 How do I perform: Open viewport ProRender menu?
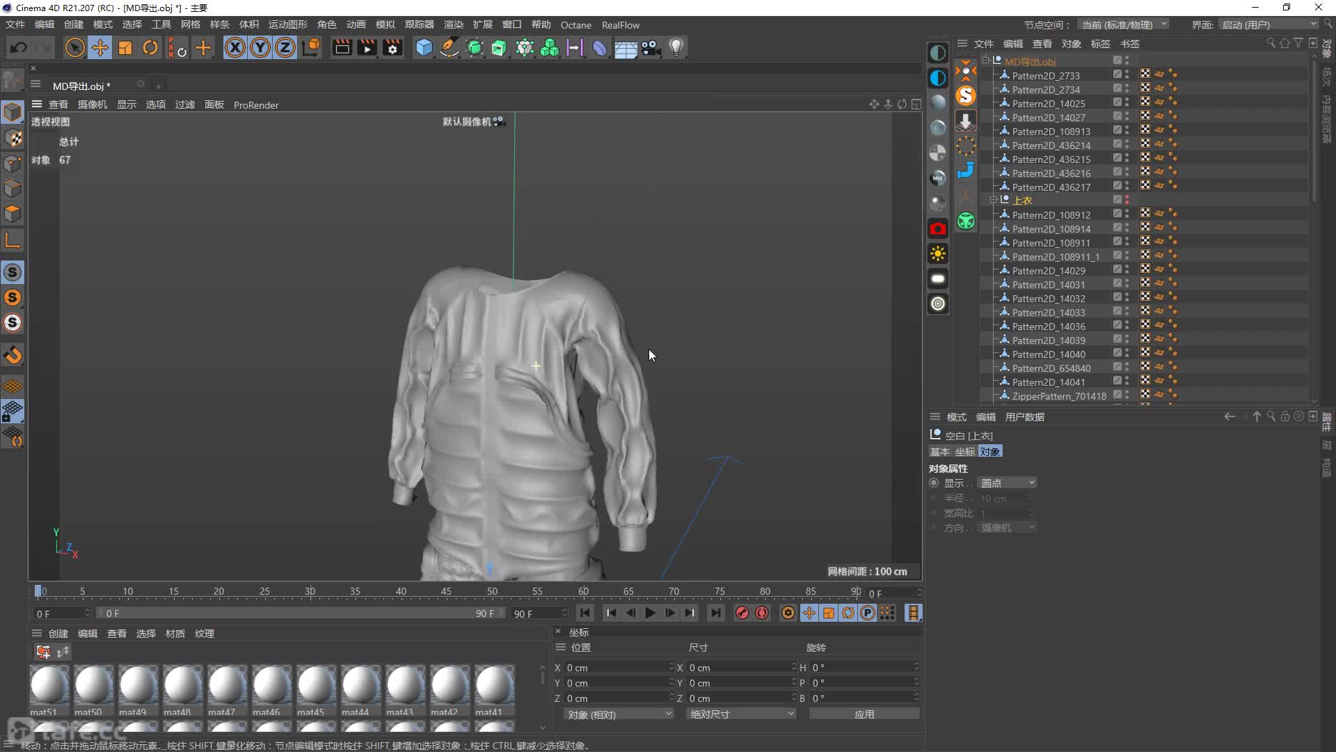click(256, 105)
